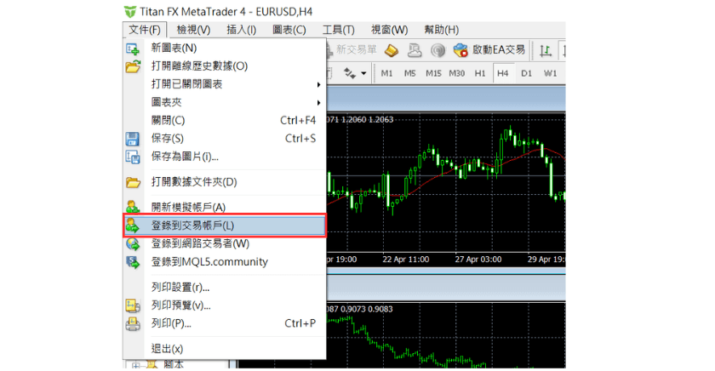Choose 登錄到網路交易者(W)
715x371 pixels.
tap(225, 244)
